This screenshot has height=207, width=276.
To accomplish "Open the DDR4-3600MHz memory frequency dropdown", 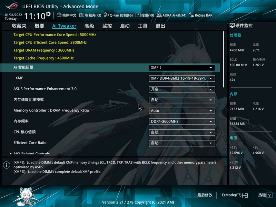I will click(182, 121).
